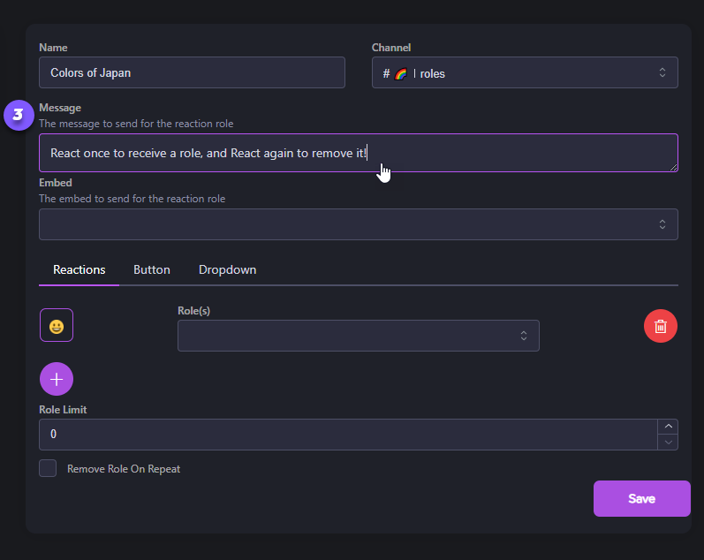This screenshot has width=704, height=560.
Task: Decrease Role Limit with down arrow
Action: (x=668, y=442)
